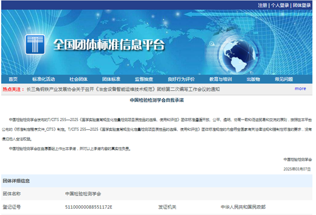Click the 全国团体标准信息平台 banner title
This screenshot has height=215, width=316.
tap(109, 45)
